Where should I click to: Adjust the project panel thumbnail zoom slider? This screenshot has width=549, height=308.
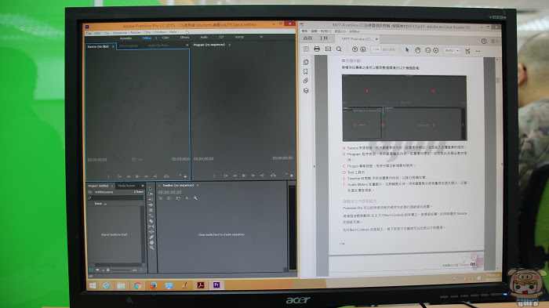tap(118, 270)
